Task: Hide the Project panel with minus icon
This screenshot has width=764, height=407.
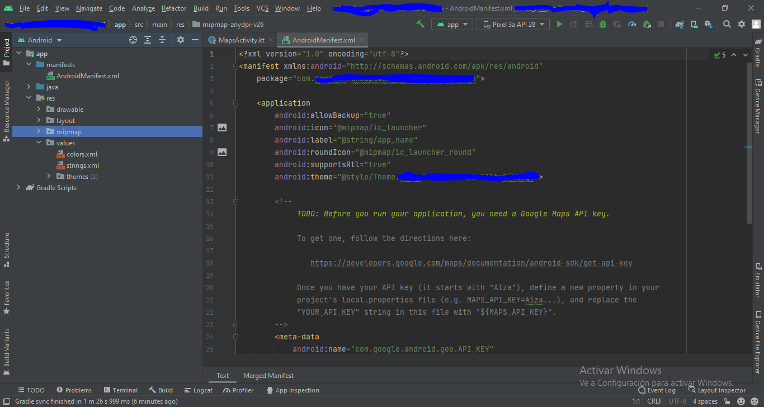Action: click(195, 40)
